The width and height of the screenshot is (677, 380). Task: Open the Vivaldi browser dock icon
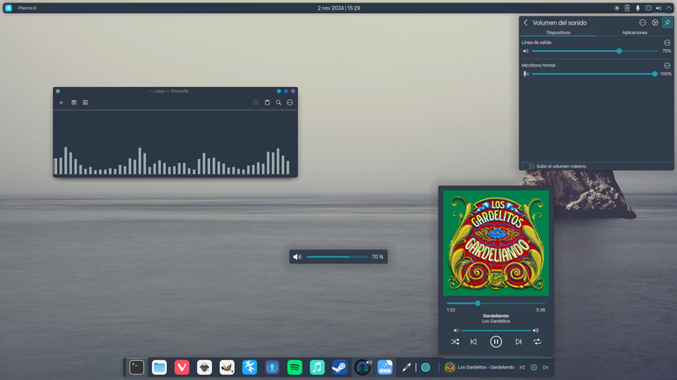tap(182, 368)
